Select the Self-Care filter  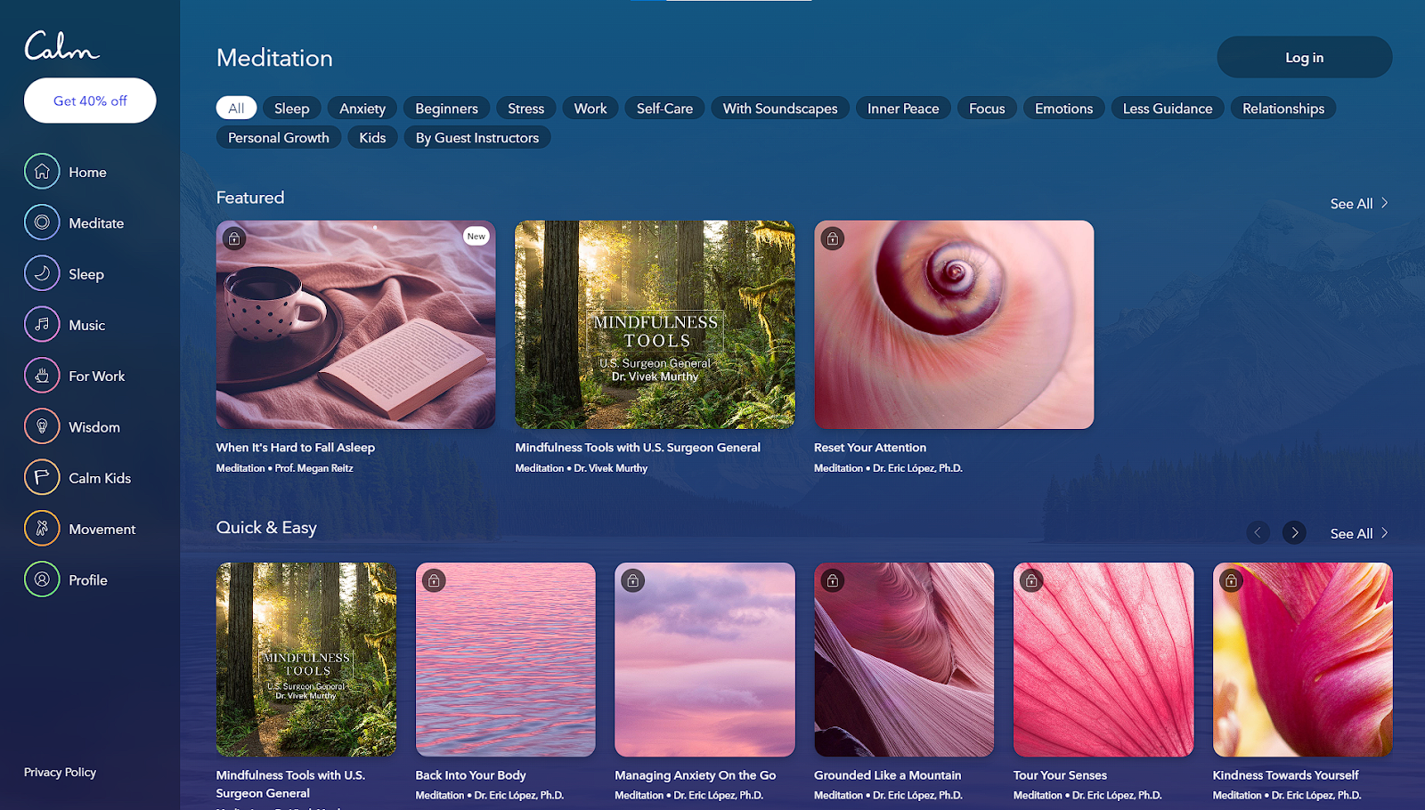(664, 108)
